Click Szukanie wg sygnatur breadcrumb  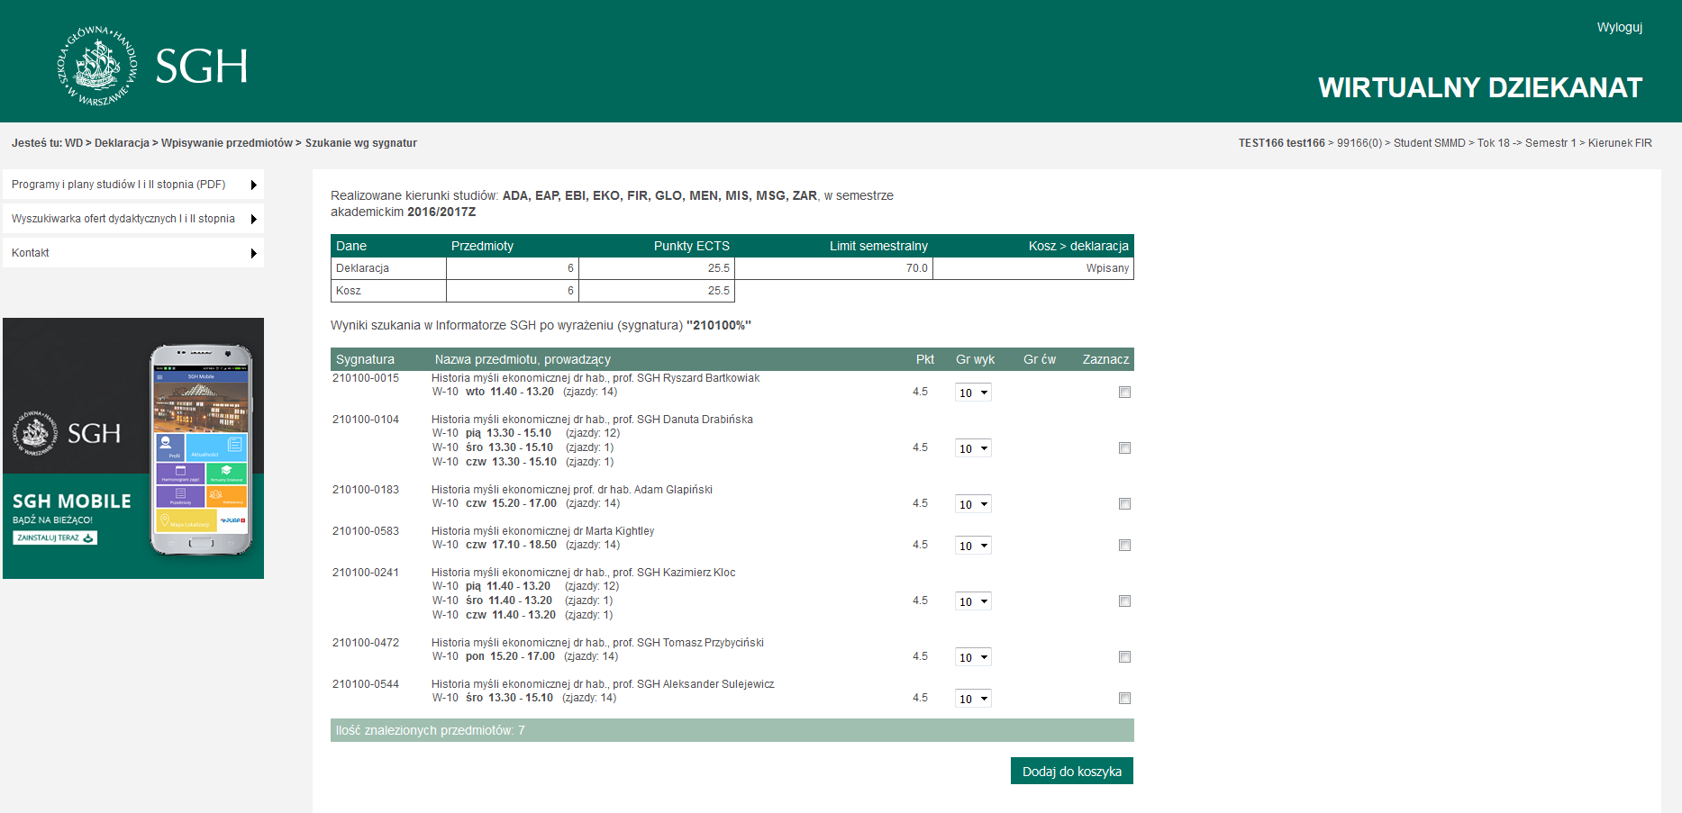(361, 143)
